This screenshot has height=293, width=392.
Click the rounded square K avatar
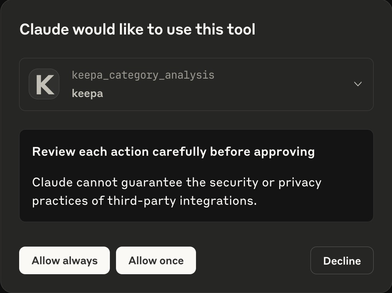click(44, 84)
